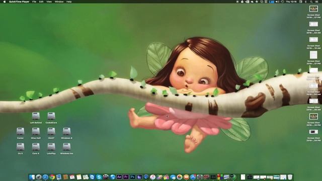Viewport: 322px width, 181px height.
Task: Launch Adobe After Effects from Dock
Action: (x=119, y=177)
